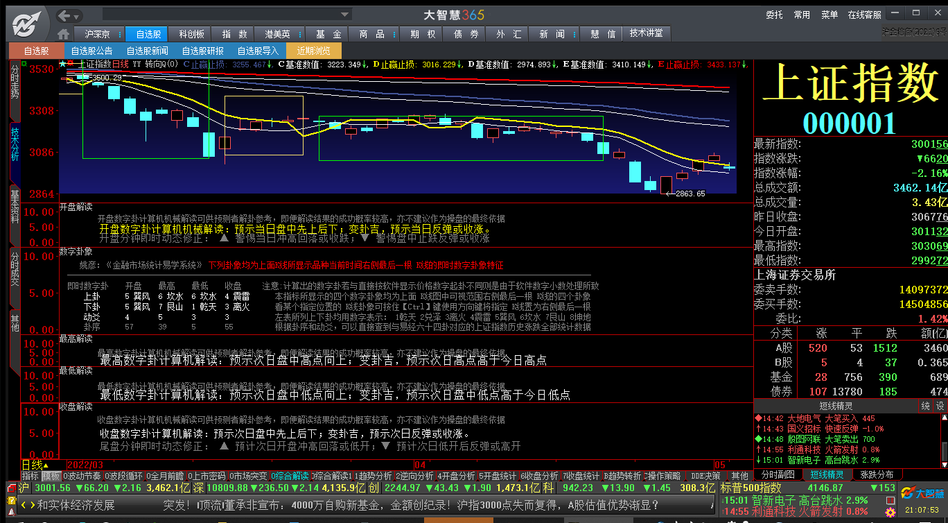Click the back arrow navigation button
948x523 pixels.
(64, 15)
